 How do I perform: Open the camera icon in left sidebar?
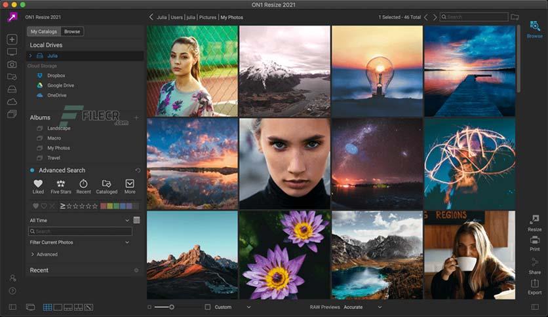point(12,64)
